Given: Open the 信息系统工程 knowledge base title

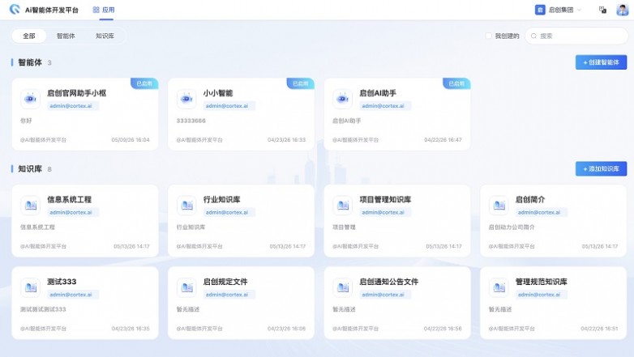Looking at the screenshot, I should [69, 199].
